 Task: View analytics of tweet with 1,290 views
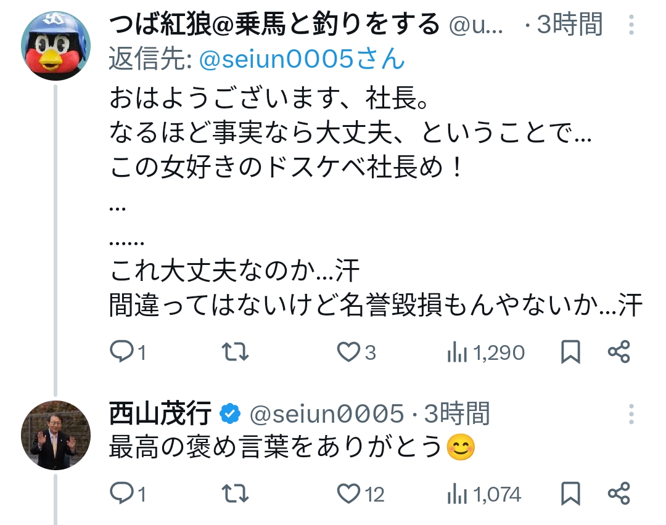(x=456, y=352)
